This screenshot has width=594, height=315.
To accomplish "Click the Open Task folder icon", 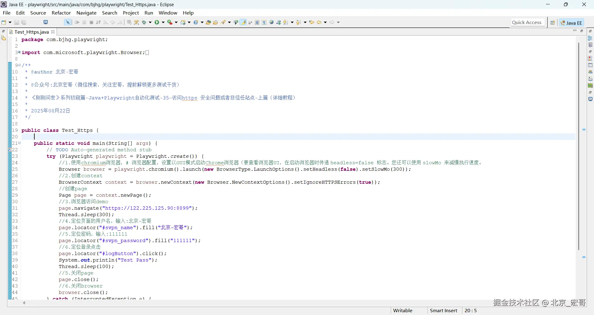I will click(216, 22).
